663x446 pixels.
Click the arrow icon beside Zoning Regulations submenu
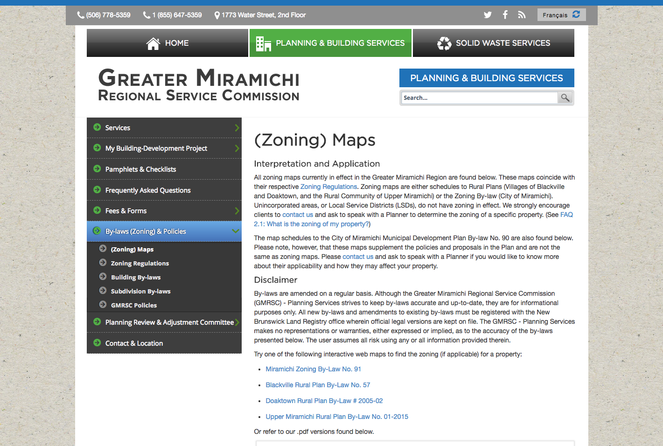click(103, 262)
